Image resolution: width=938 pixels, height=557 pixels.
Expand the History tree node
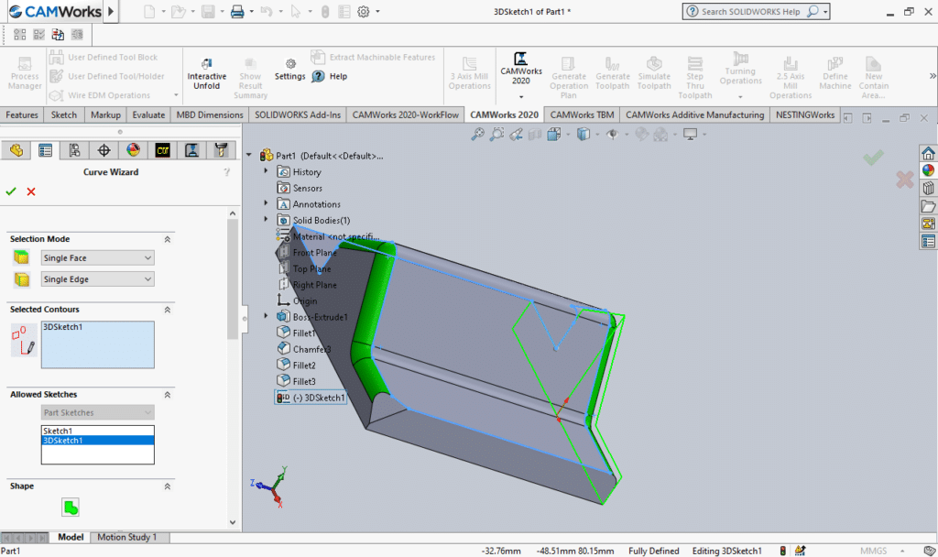coord(267,171)
